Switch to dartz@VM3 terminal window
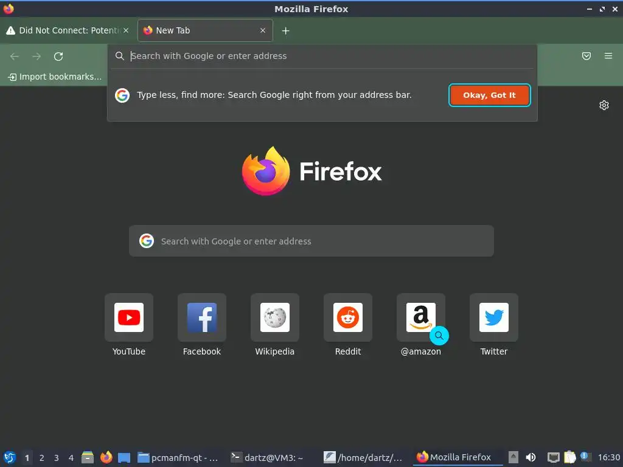 [272, 457]
